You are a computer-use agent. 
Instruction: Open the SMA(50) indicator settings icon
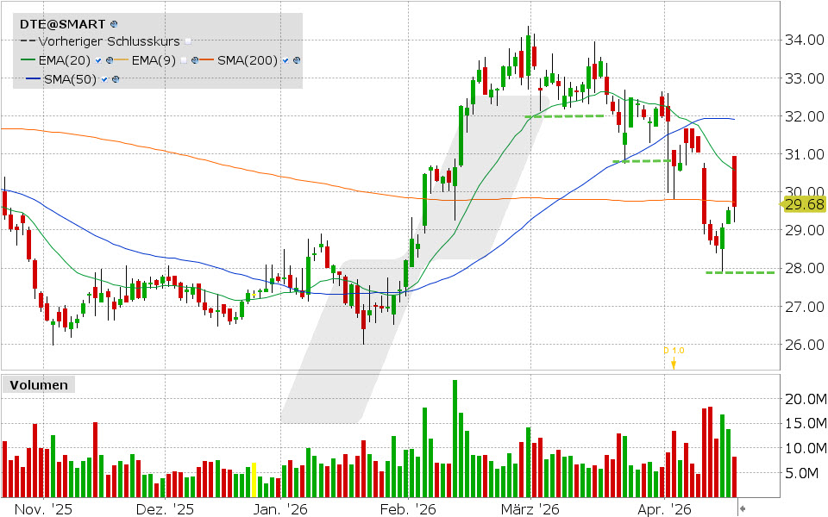[x=116, y=79]
